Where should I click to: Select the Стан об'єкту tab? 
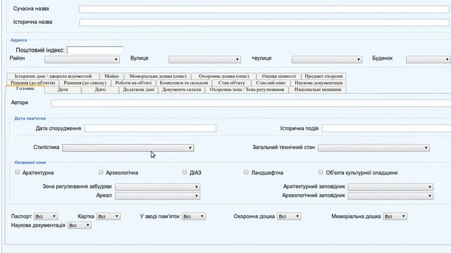(x=232, y=83)
